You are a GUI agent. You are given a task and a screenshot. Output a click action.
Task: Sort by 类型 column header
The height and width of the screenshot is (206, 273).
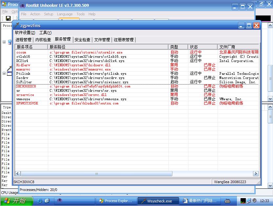point(178,47)
